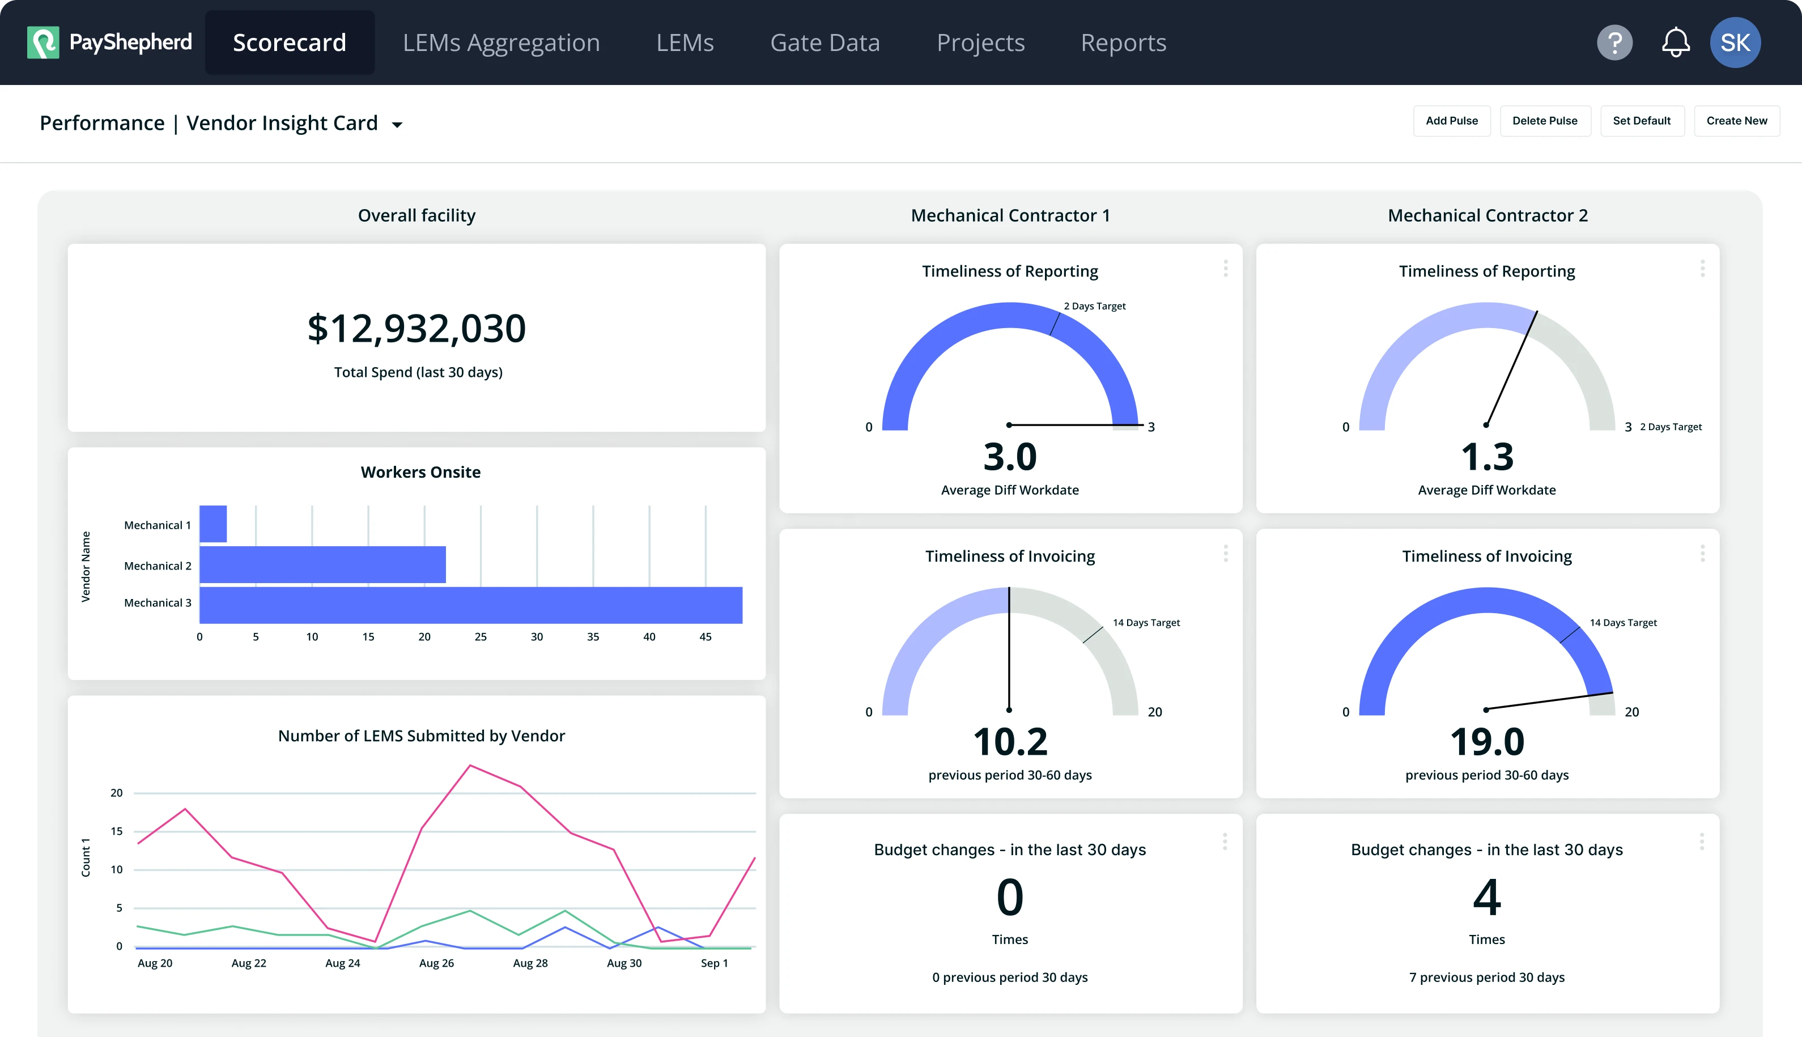Click the Delete Pulse button
Screen dimensions: 1802x1037
tap(1544, 121)
